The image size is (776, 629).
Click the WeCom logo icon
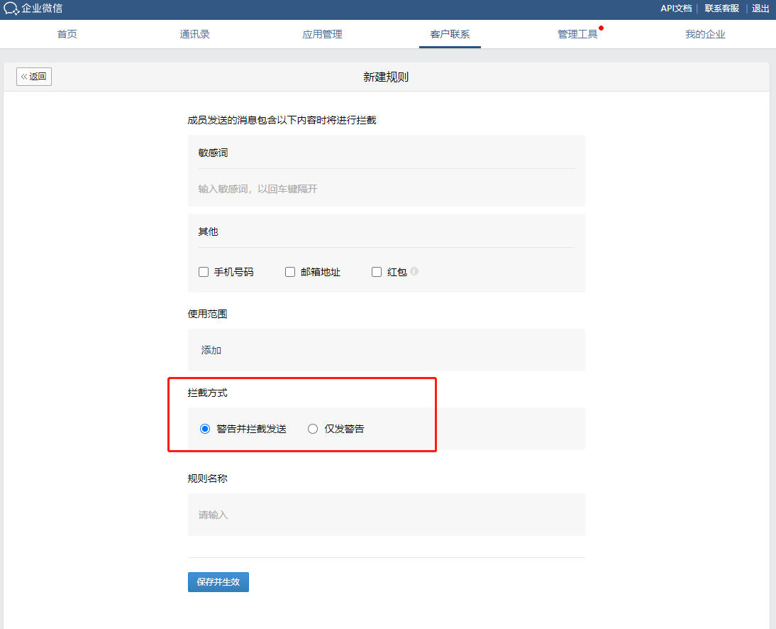pos(11,9)
